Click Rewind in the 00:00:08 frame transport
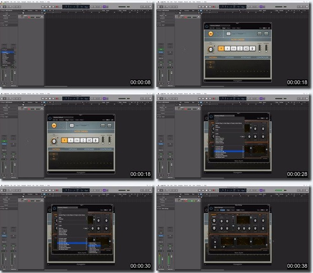This screenshot has width=313, height=273. 43,7
